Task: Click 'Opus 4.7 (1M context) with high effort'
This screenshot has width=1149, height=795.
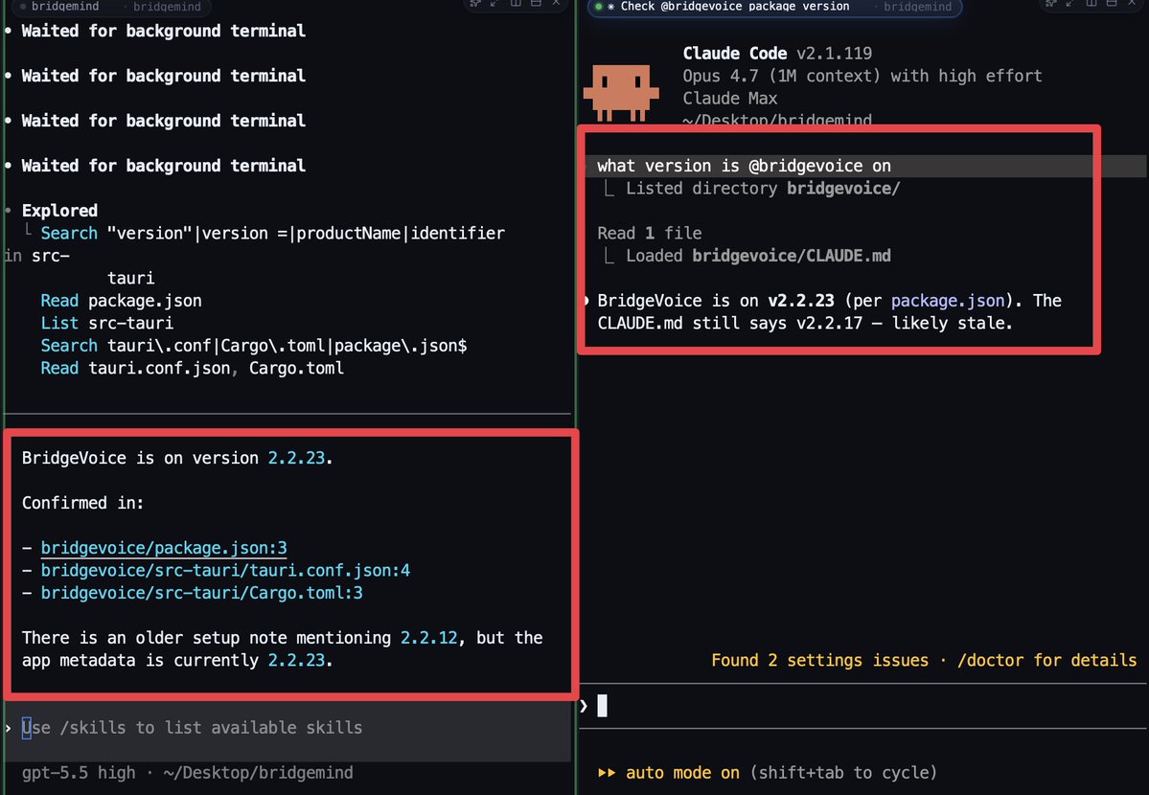Action: click(862, 76)
